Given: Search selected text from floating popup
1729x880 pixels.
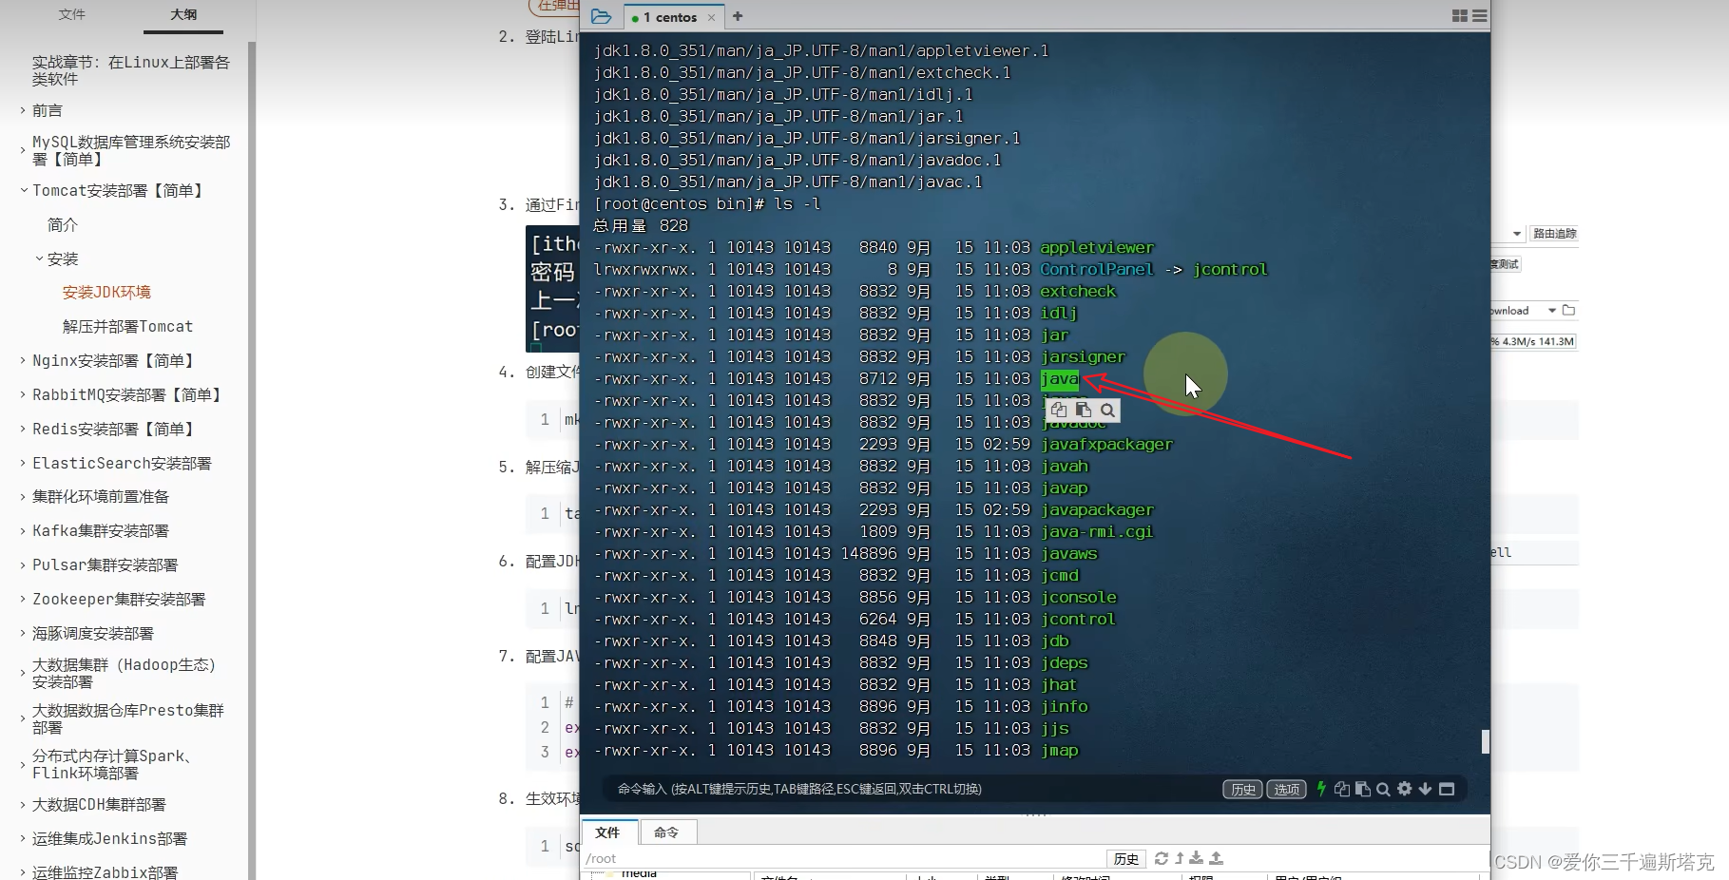Looking at the screenshot, I should click(1107, 411).
